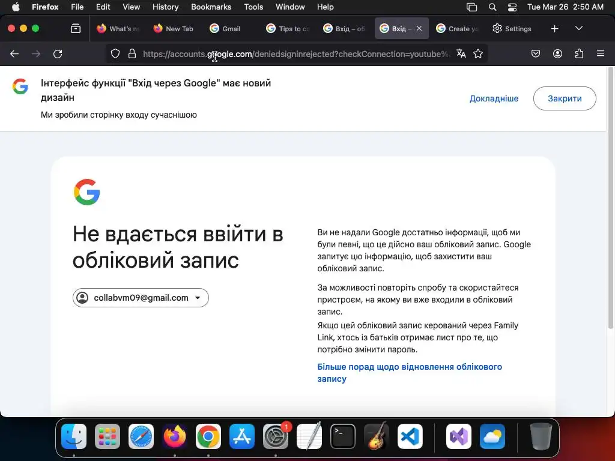The image size is (615, 461).
Task: Open a new tab with the plus button
Action: coord(554,29)
